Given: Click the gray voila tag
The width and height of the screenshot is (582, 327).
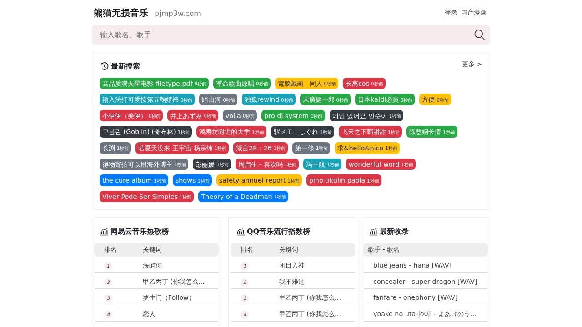Looking at the screenshot, I should click(x=240, y=116).
